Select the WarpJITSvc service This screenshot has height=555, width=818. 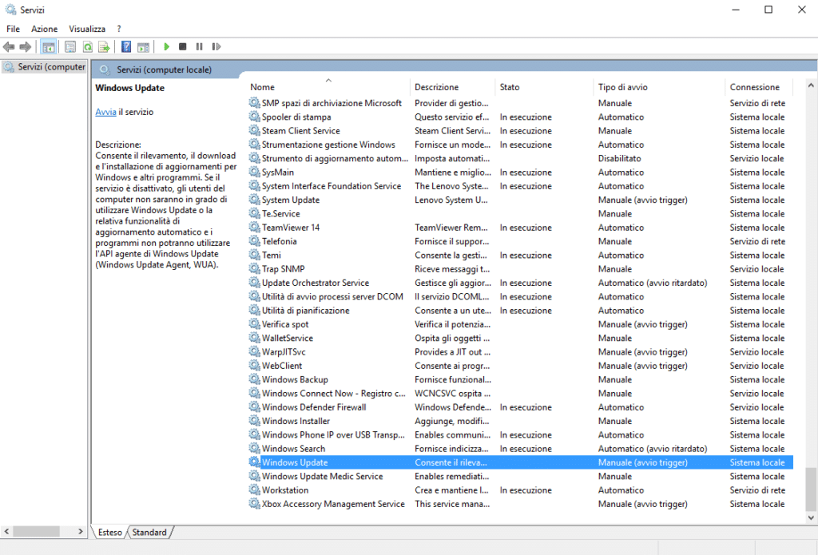pos(521,351)
